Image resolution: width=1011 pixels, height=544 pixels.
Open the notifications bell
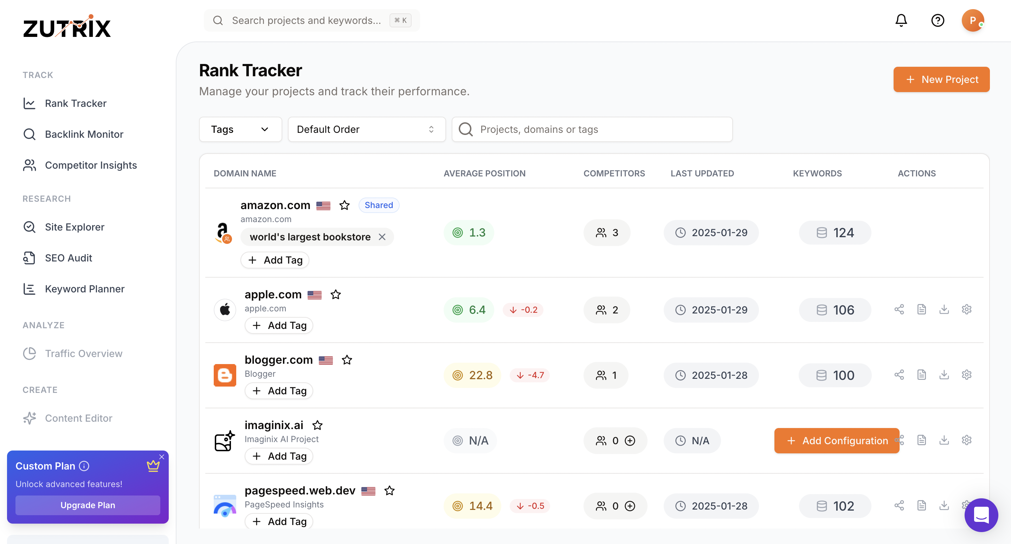tap(901, 20)
